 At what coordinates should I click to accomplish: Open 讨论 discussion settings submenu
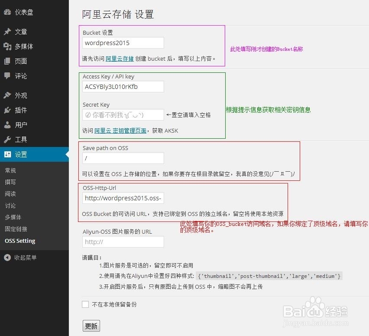10,206
